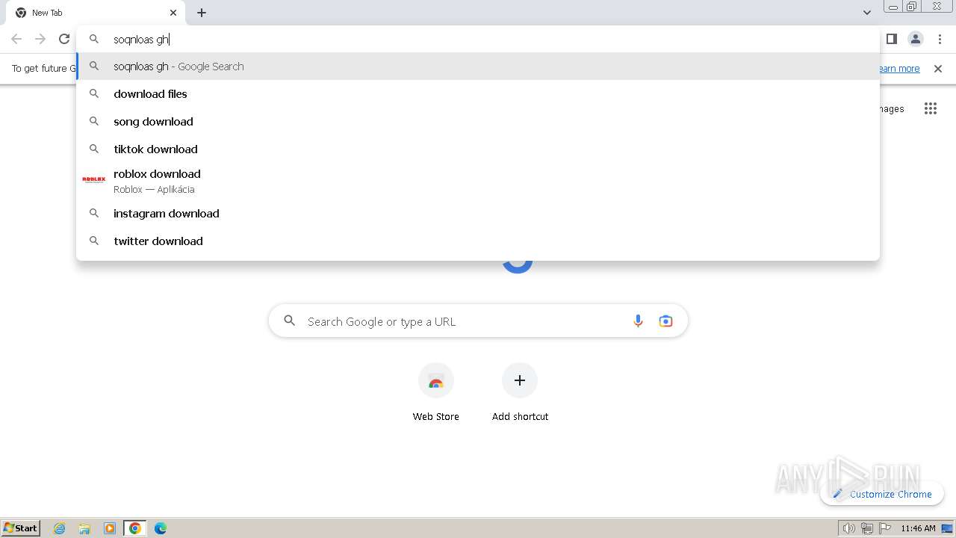
Task: Click Customize Chrome button
Action: click(x=882, y=494)
